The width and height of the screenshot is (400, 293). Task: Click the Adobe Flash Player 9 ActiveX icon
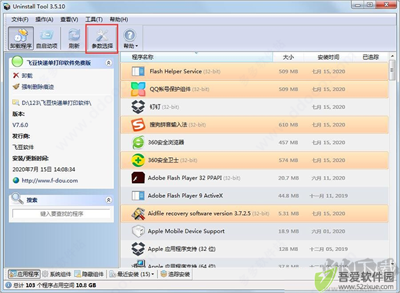(x=138, y=196)
